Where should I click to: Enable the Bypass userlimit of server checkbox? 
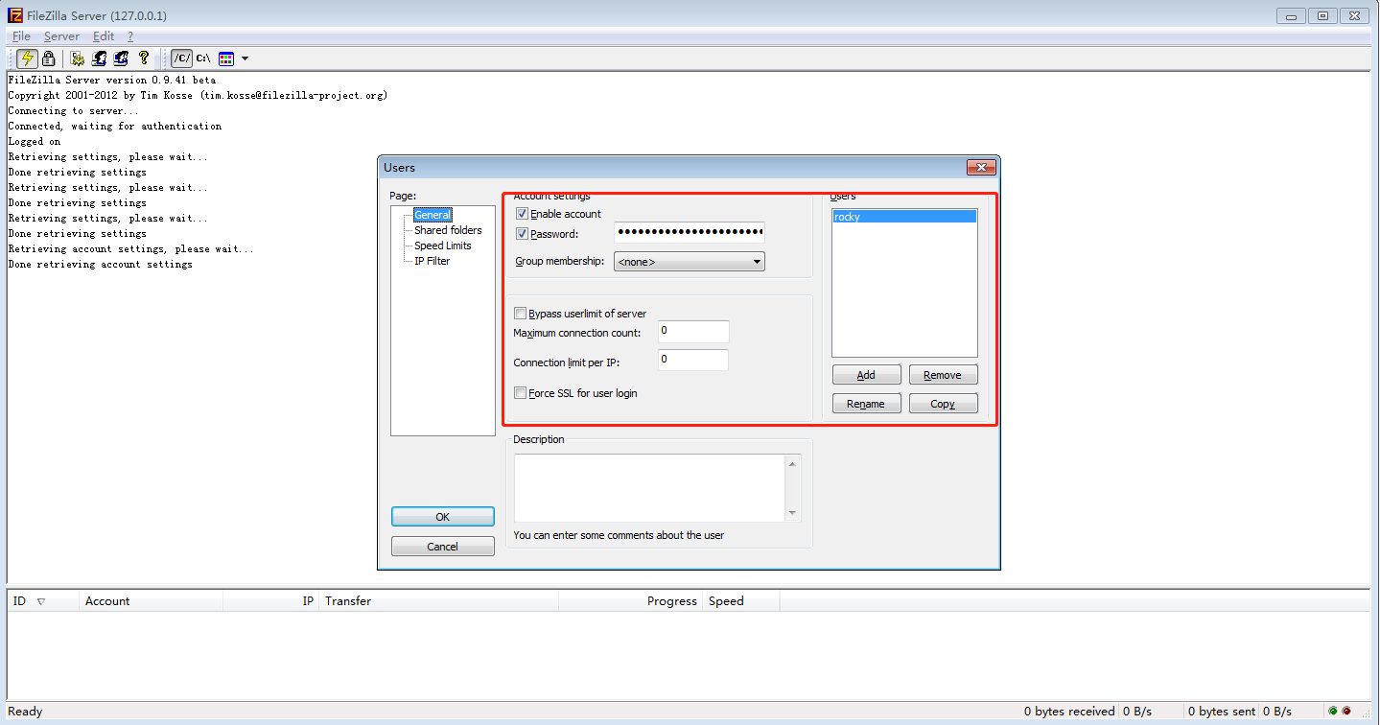[x=520, y=313]
